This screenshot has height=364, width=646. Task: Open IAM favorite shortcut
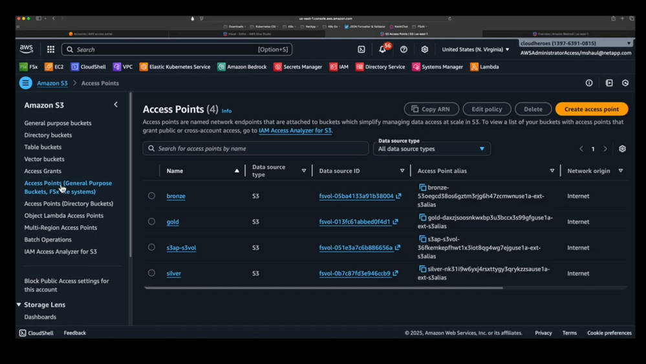tap(339, 67)
